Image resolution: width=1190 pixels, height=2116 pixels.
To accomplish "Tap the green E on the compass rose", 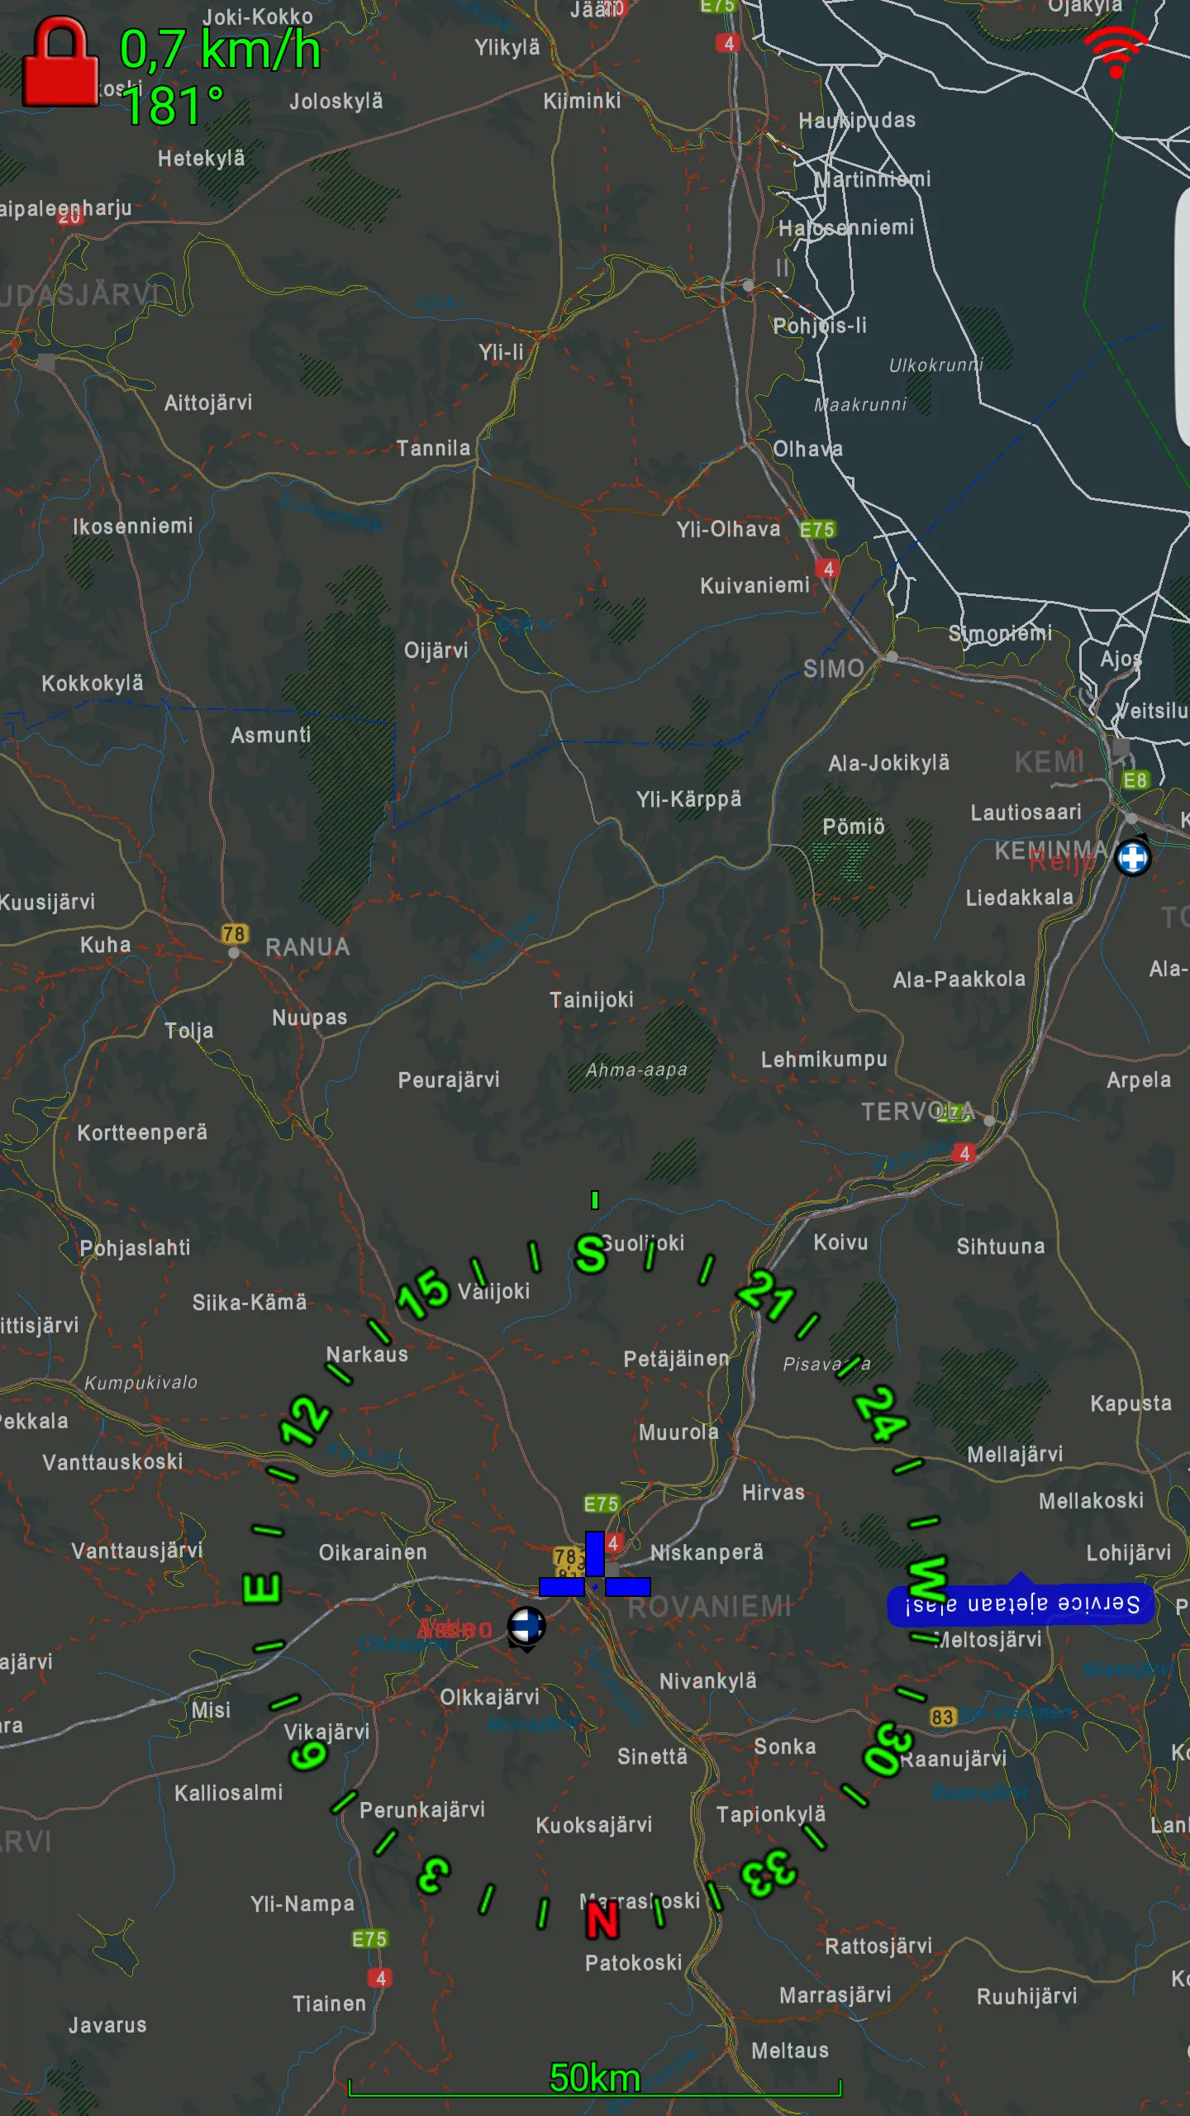I will click(x=261, y=1587).
